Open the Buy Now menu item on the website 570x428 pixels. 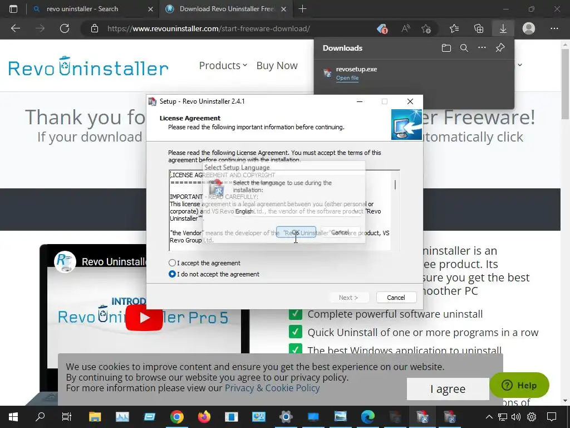[x=277, y=66]
